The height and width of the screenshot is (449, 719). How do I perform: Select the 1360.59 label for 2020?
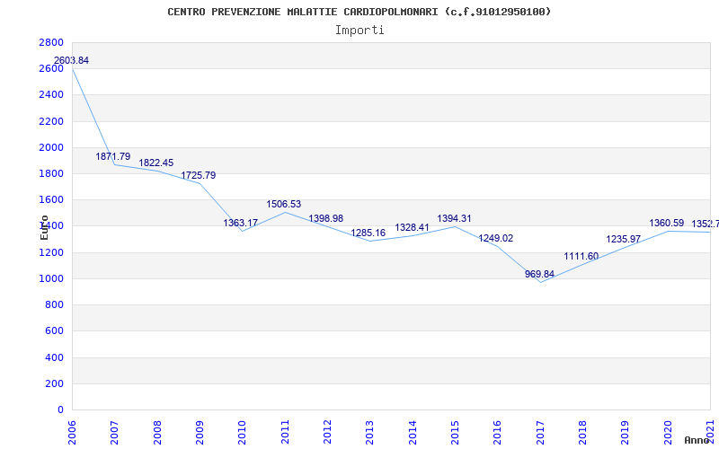(667, 224)
